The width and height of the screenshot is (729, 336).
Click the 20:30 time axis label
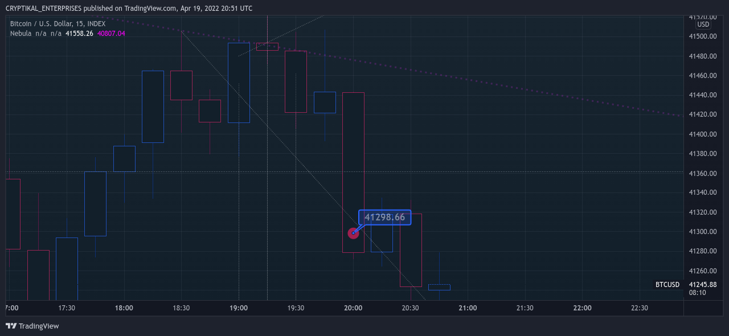410,308
